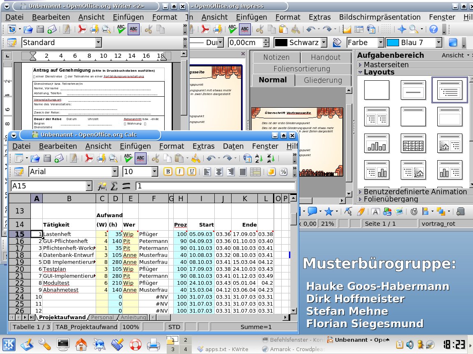
Task: Open OpenOffice Help in Impress toolbar
Action: click(x=434, y=29)
